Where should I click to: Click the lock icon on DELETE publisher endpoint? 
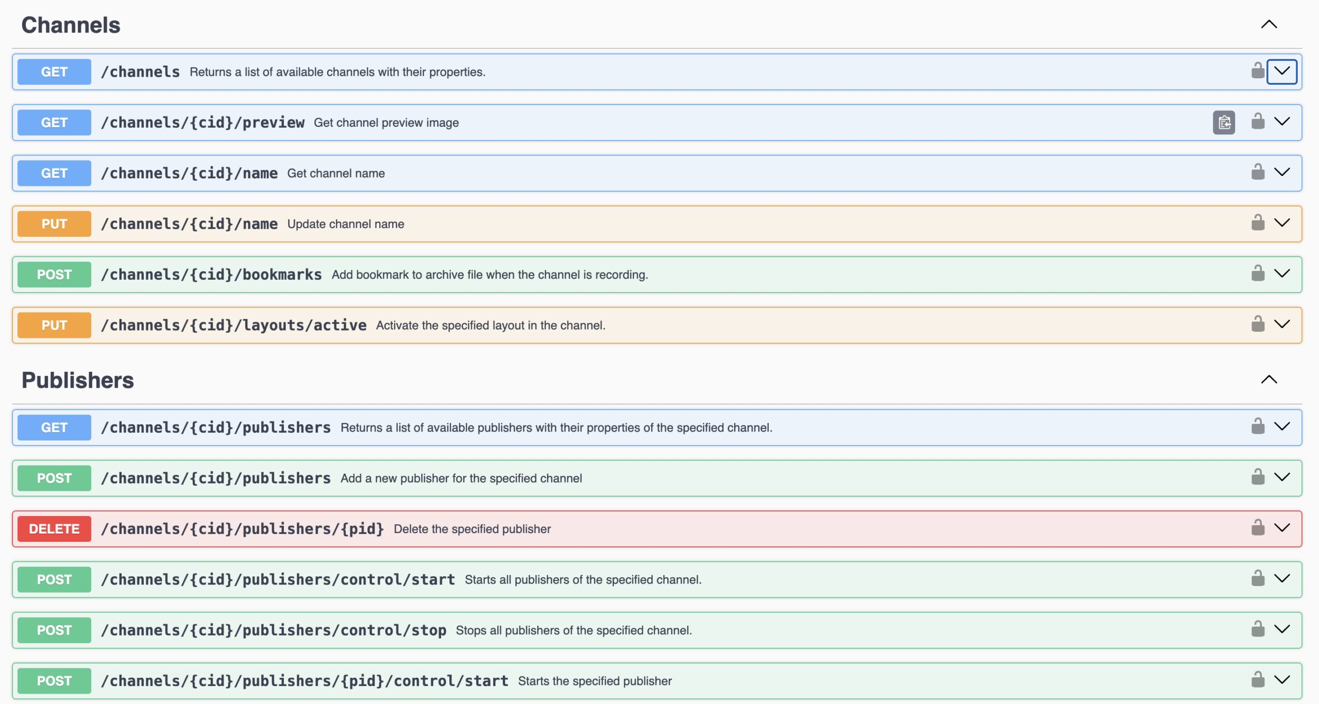[1258, 528]
